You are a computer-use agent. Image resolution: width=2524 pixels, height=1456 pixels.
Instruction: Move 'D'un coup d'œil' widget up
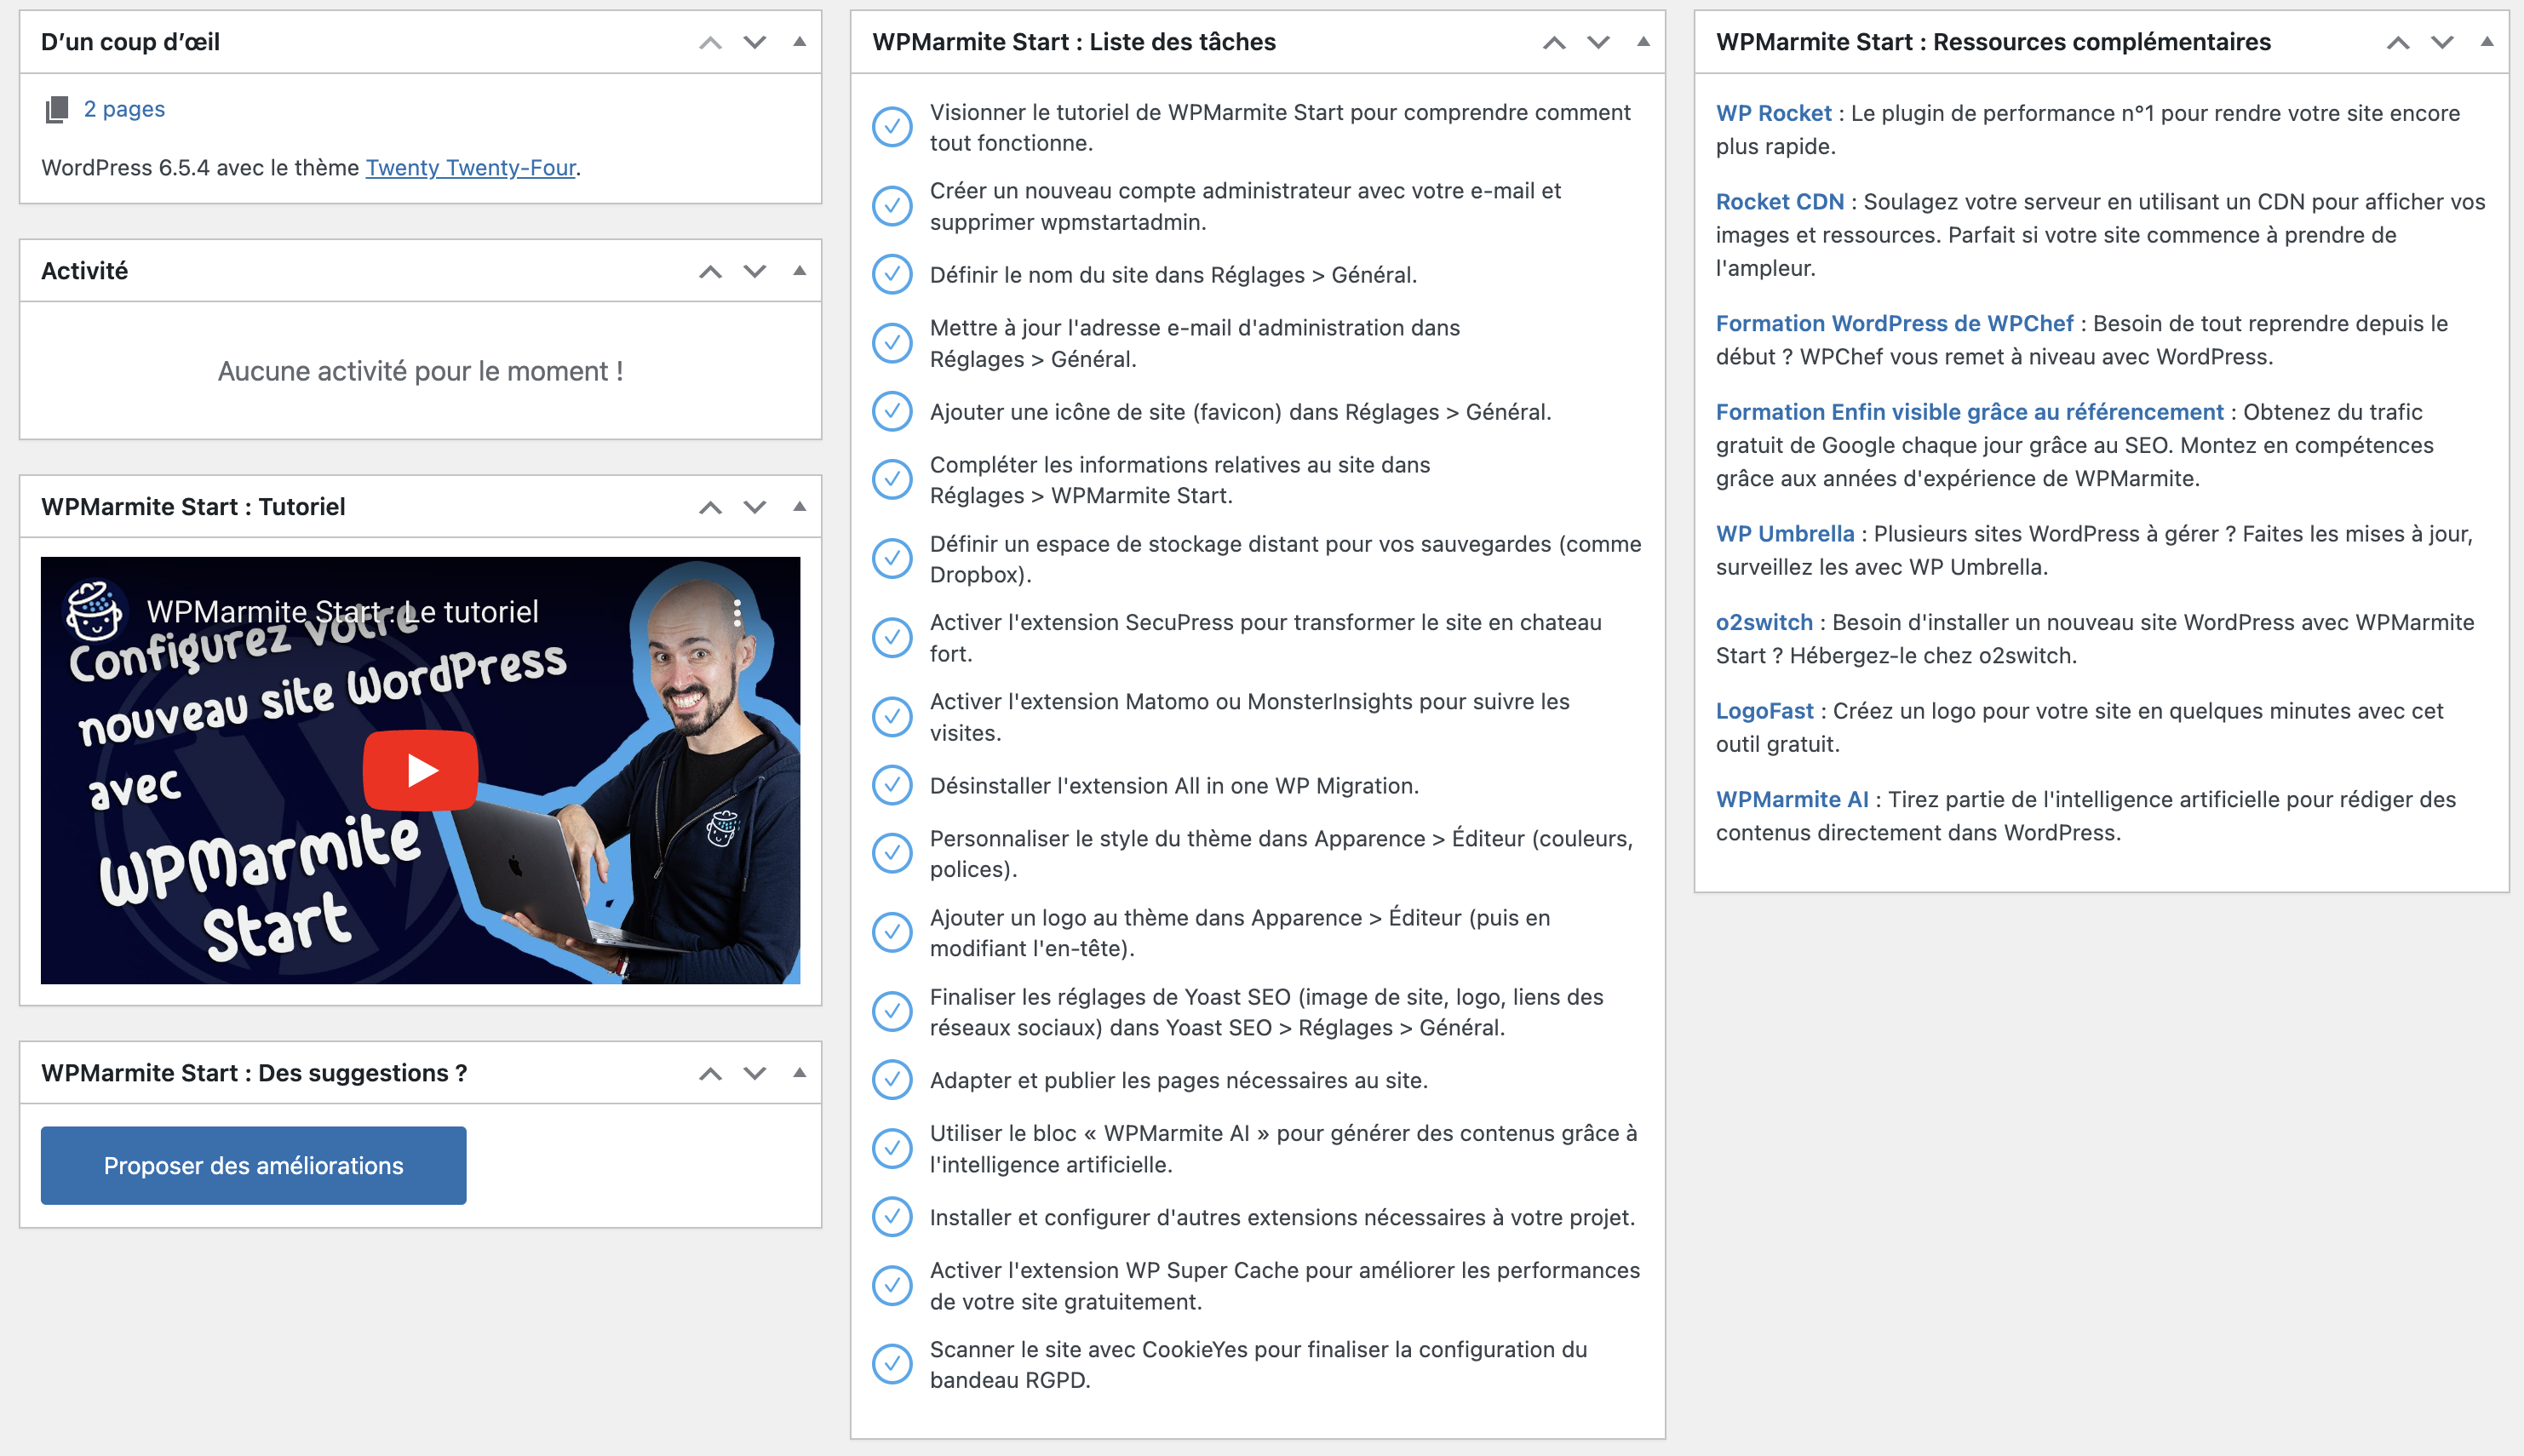click(x=710, y=42)
